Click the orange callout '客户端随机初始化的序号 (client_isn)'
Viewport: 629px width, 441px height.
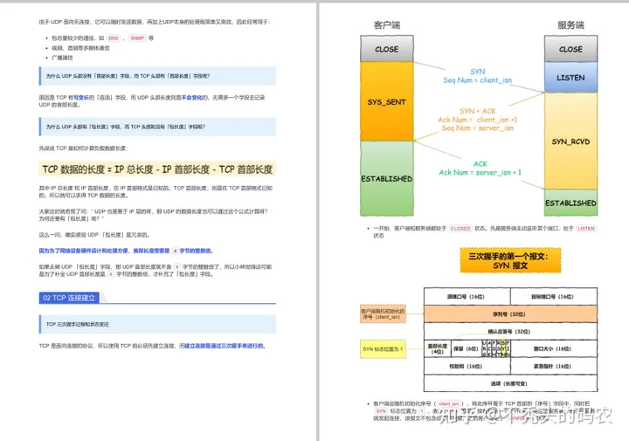click(383, 314)
